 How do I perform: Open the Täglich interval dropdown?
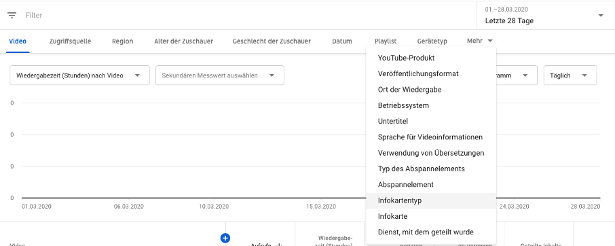pyautogui.click(x=570, y=75)
